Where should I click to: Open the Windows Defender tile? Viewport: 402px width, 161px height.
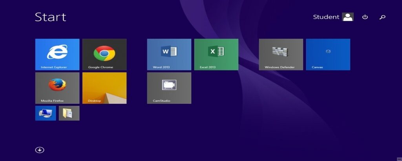[281, 54]
